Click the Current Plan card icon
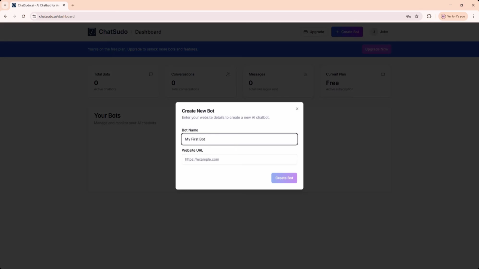The image size is (479, 269). pyautogui.click(x=383, y=74)
